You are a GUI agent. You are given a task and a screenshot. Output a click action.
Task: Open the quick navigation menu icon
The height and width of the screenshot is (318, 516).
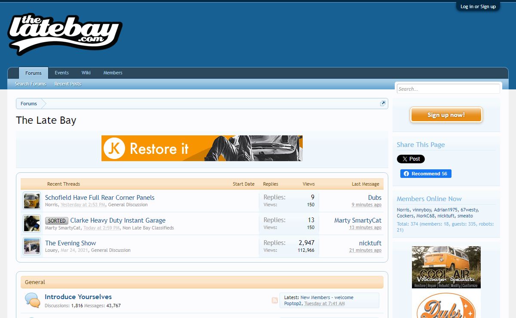click(383, 104)
